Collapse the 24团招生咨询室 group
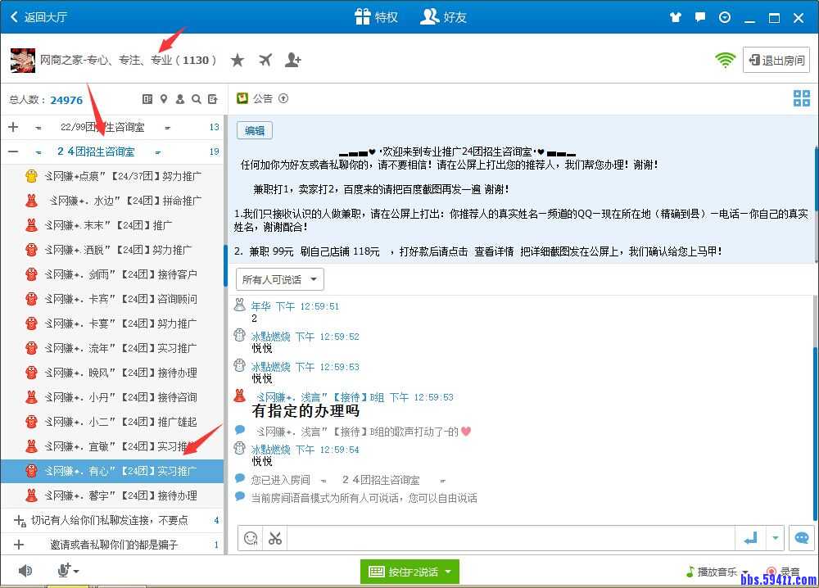819x588 pixels. [11, 151]
